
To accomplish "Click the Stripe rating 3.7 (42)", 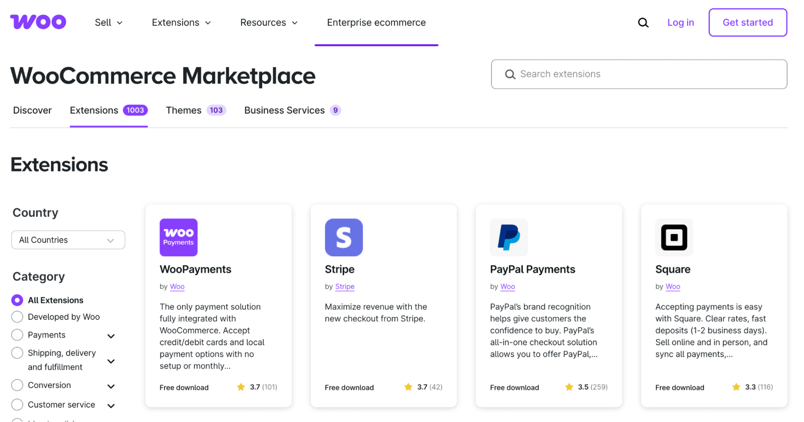I will click(x=429, y=387).
